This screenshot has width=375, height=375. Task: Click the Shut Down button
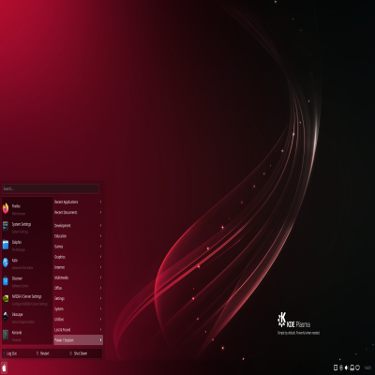[x=79, y=353]
